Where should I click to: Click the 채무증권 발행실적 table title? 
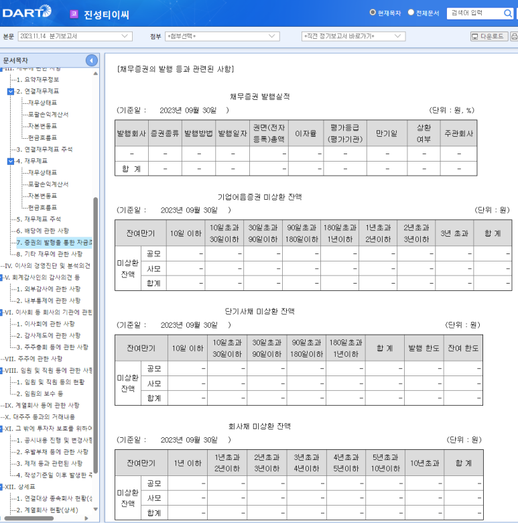[259, 97]
